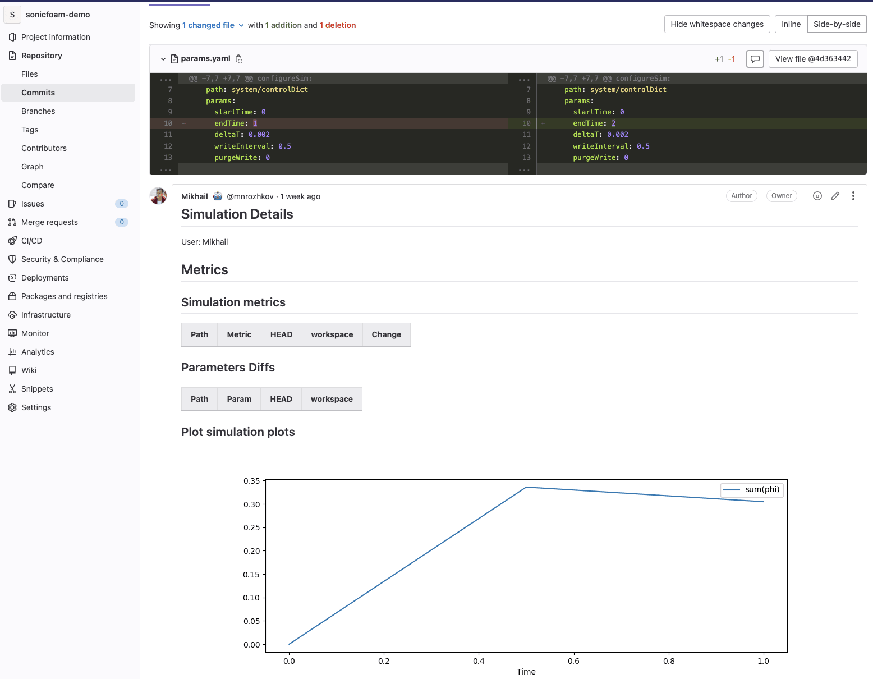Viewport: 873px width, 679px height.
Task: Expand hidden lines above line 7
Action: [x=166, y=79]
